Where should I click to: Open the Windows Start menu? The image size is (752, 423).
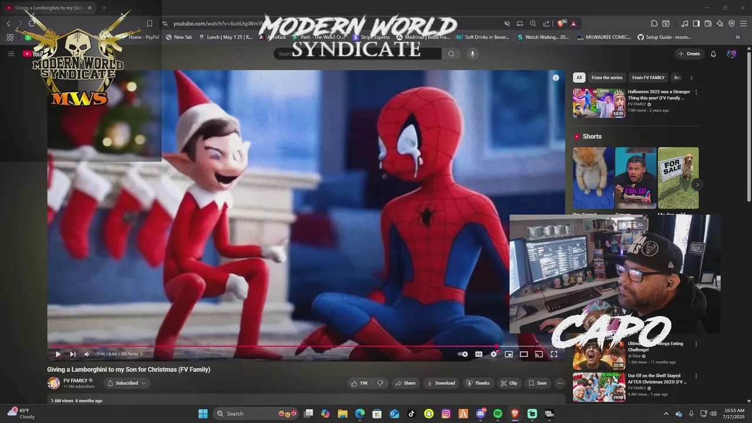203,414
